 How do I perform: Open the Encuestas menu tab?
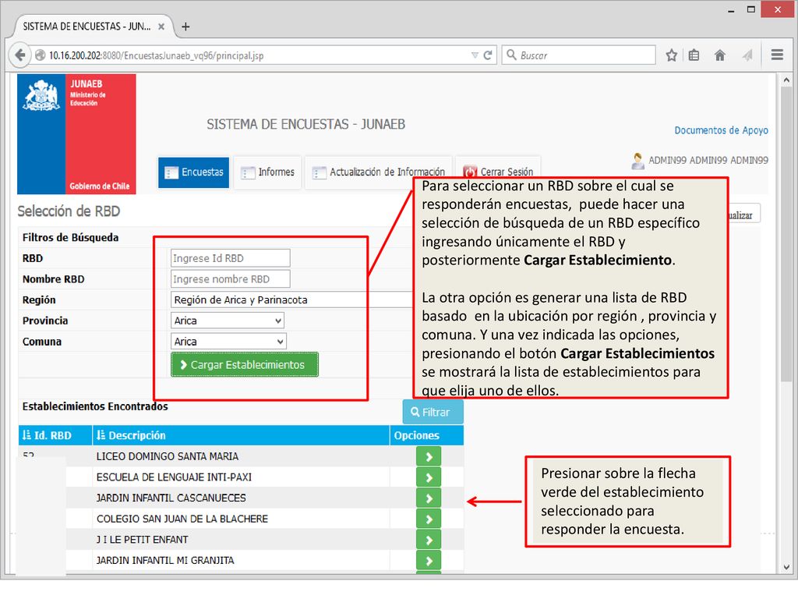click(x=193, y=172)
